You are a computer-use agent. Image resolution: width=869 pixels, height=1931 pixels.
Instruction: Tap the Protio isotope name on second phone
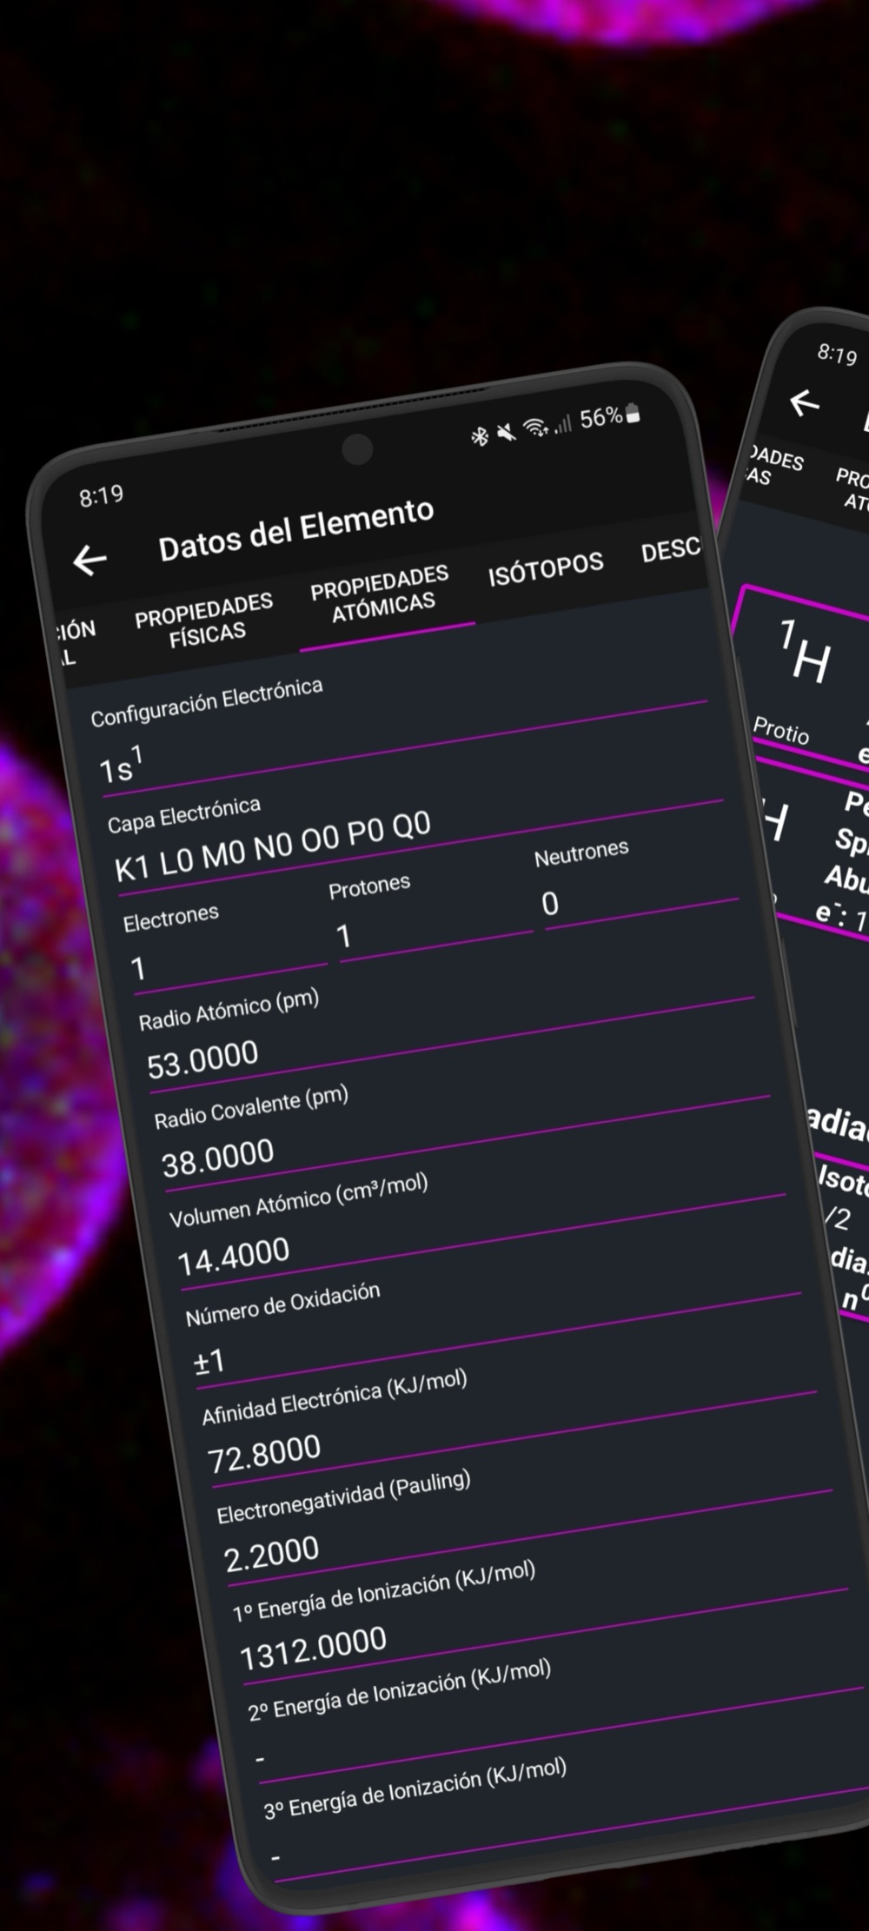click(780, 731)
